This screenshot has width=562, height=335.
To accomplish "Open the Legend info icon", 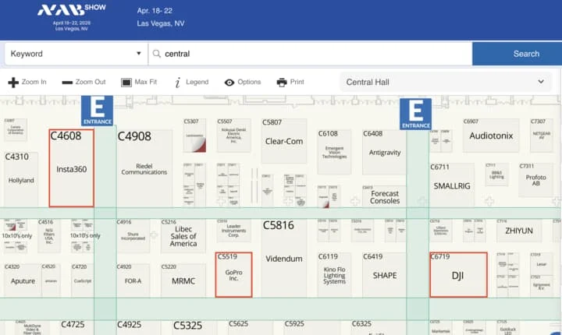I will [x=178, y=83].
